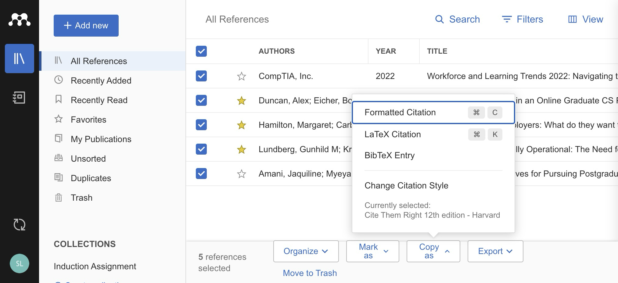This screenshot has width=618, height=283.
Task: Open the Notebook icon in left rail
Action: (19, 98)
